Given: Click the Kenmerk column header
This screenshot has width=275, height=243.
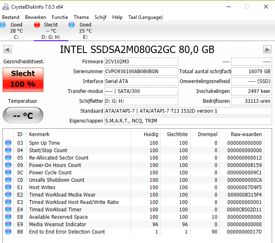Looking at the screenshot, I should [x=79, y=134].
